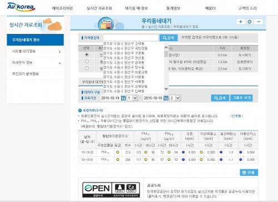Viewport: 278px width, 202px height.
Task: Choose 권선구 대황교동 from the suggestion list
Action: pos(125,72)
